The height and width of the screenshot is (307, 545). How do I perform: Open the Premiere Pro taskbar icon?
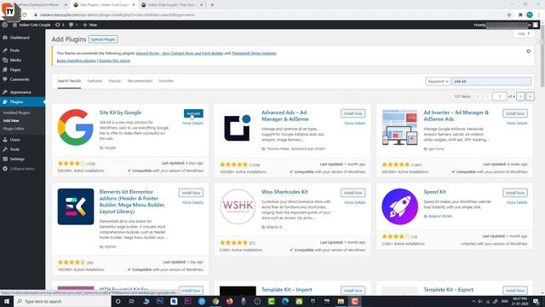tap(187, 301)
